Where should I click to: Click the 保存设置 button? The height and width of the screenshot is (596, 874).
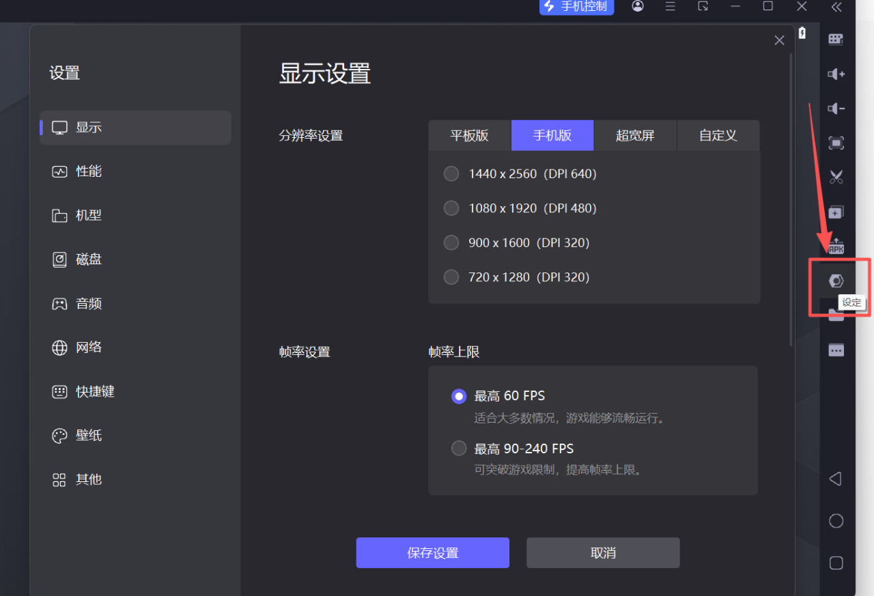[x=432, y=552]
